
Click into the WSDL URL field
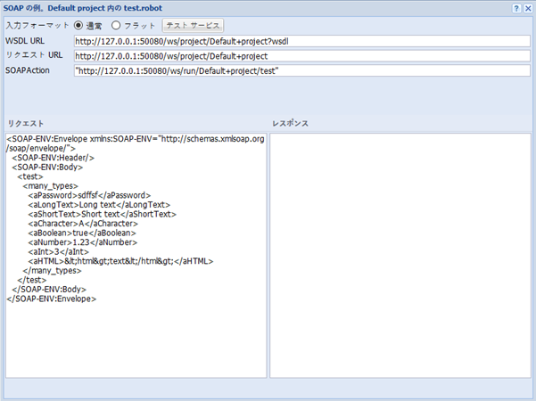click(x=301, y=41)
